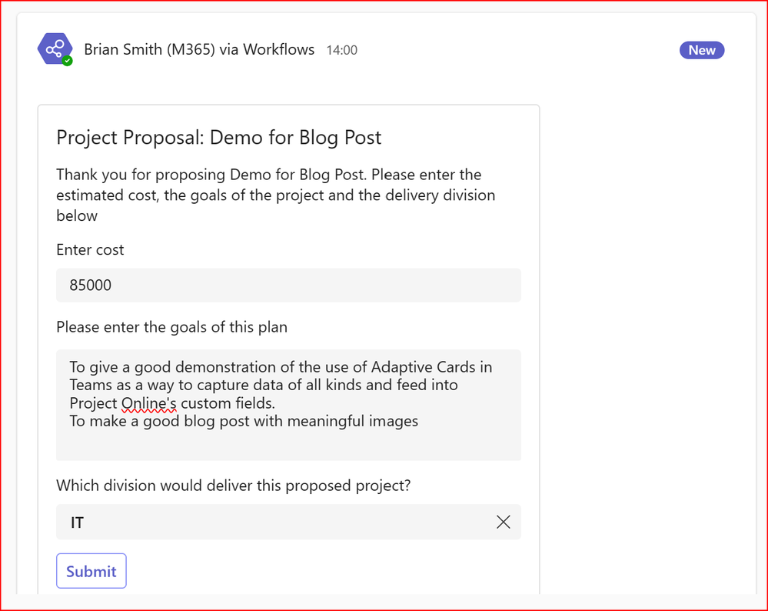Click into the project goals text area
The height and width of the screenshot is (611, 768).
[288, 405]
